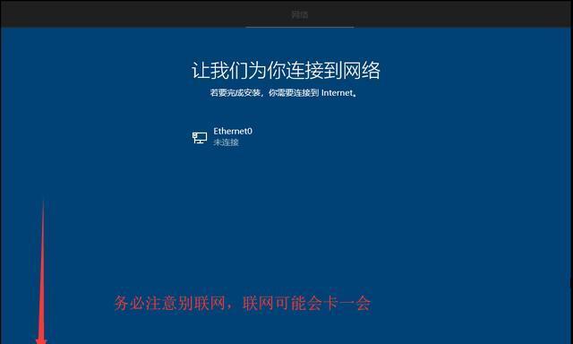The width and height of the screenshot is (573, 344).
Task: Click the 让我们为你连接到网络 heading
Action: click(x=286, y=70)
